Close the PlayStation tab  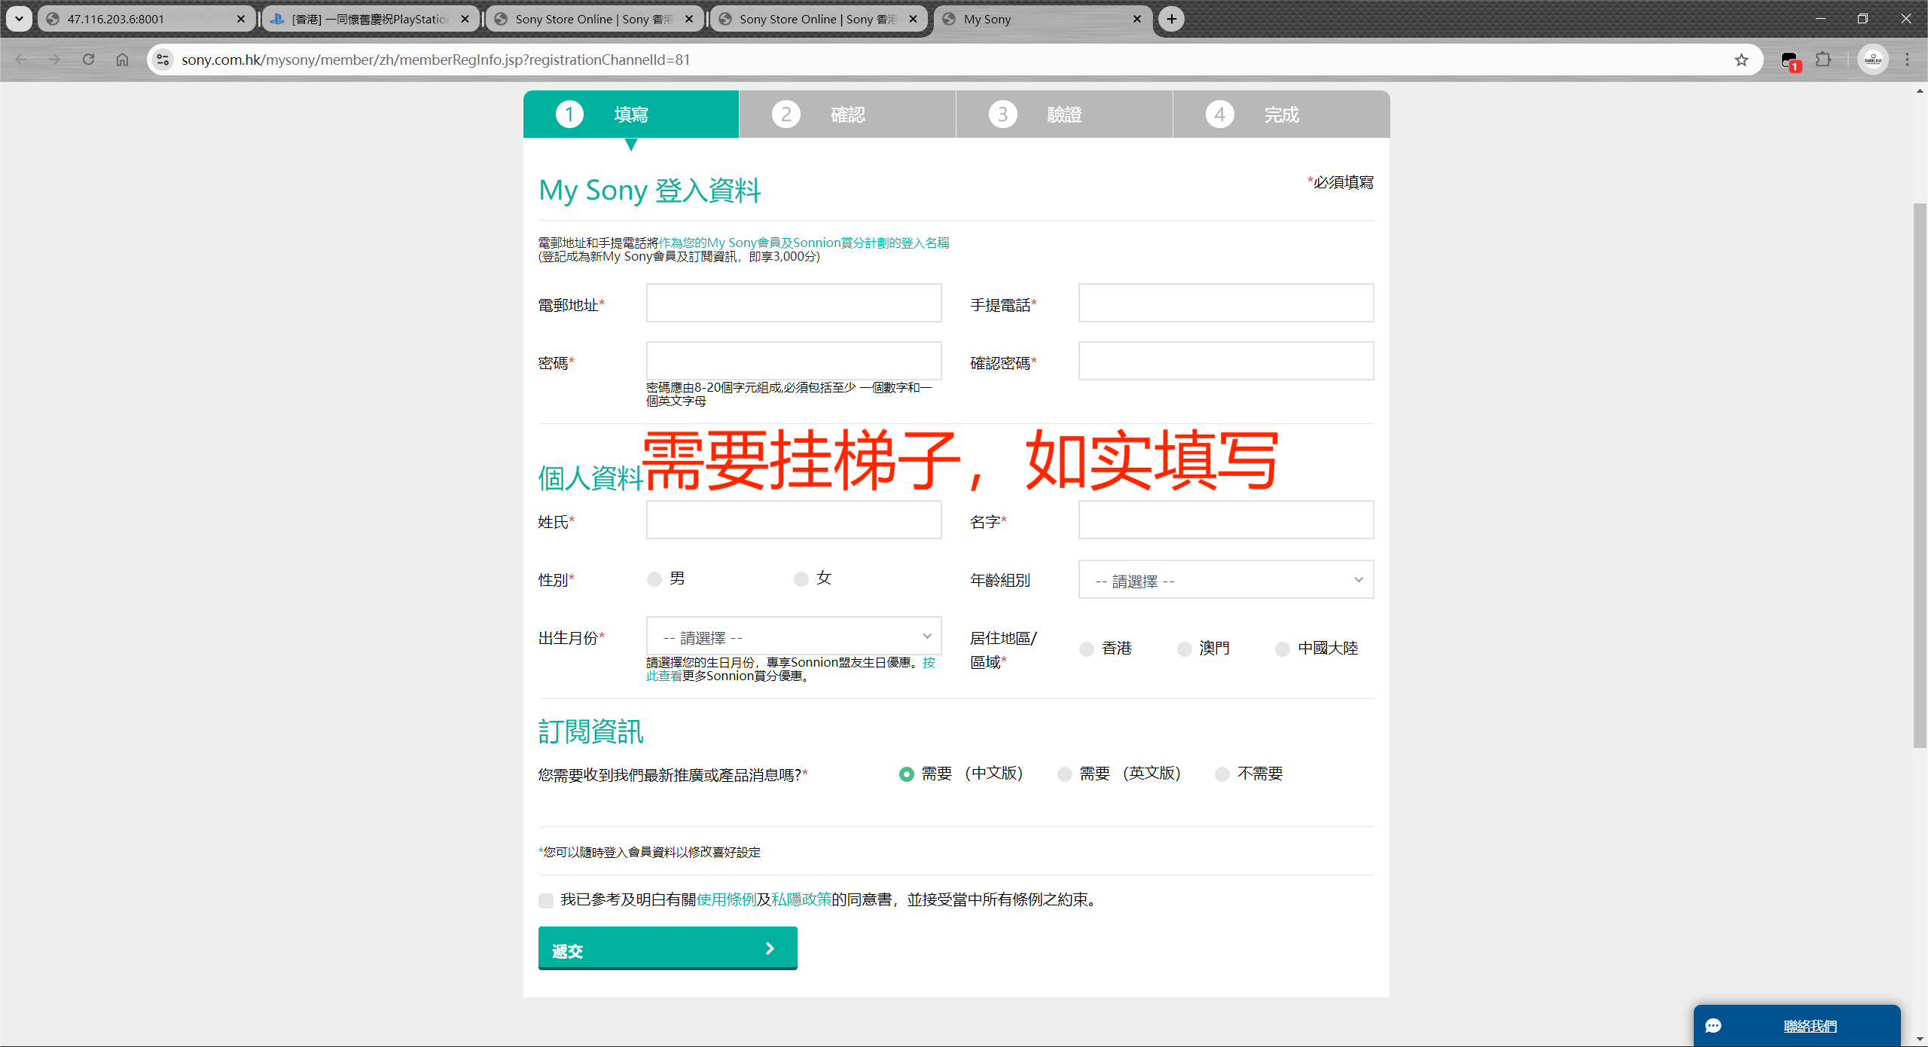pos(465,19)
